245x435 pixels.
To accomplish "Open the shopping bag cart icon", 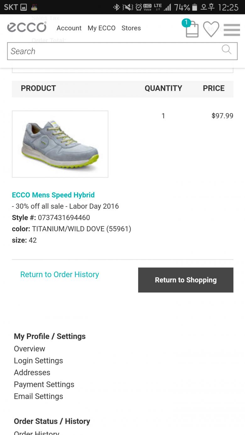I will (192, 29).
